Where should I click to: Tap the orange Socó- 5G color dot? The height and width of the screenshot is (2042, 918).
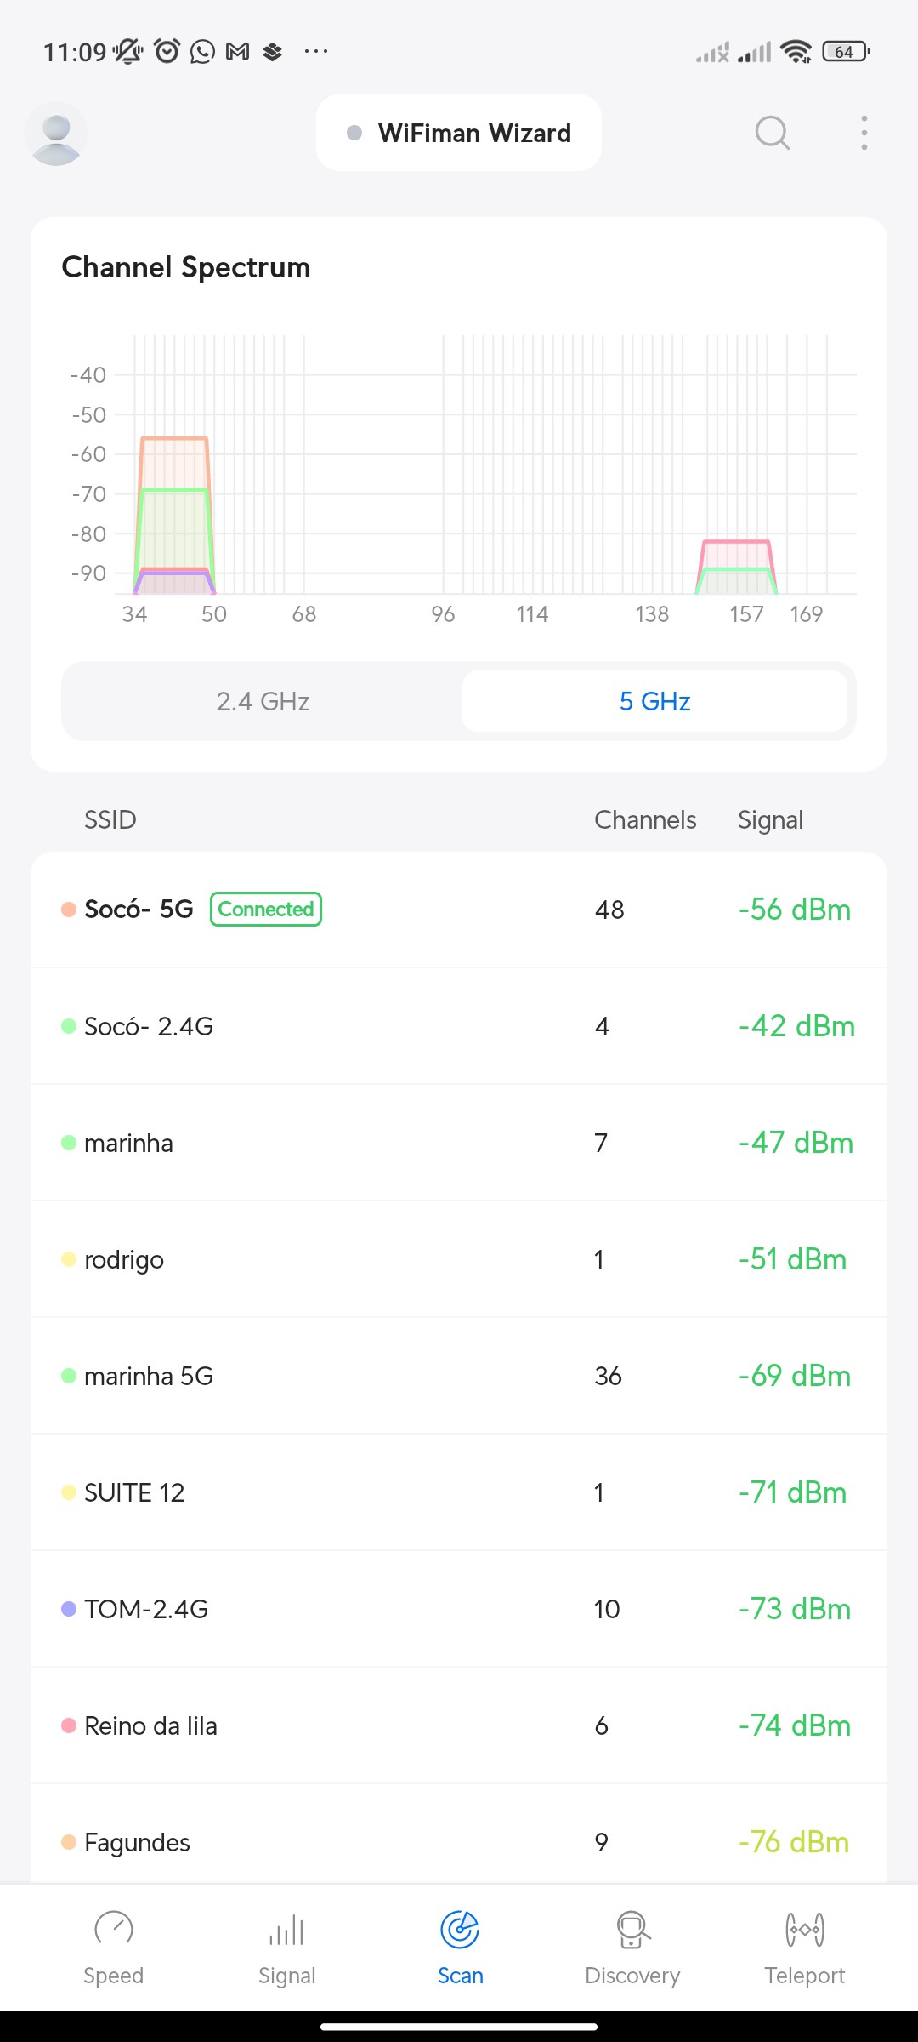[69, 910]
